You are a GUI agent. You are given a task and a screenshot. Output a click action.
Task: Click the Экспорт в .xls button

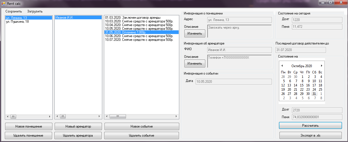[310, 135]
